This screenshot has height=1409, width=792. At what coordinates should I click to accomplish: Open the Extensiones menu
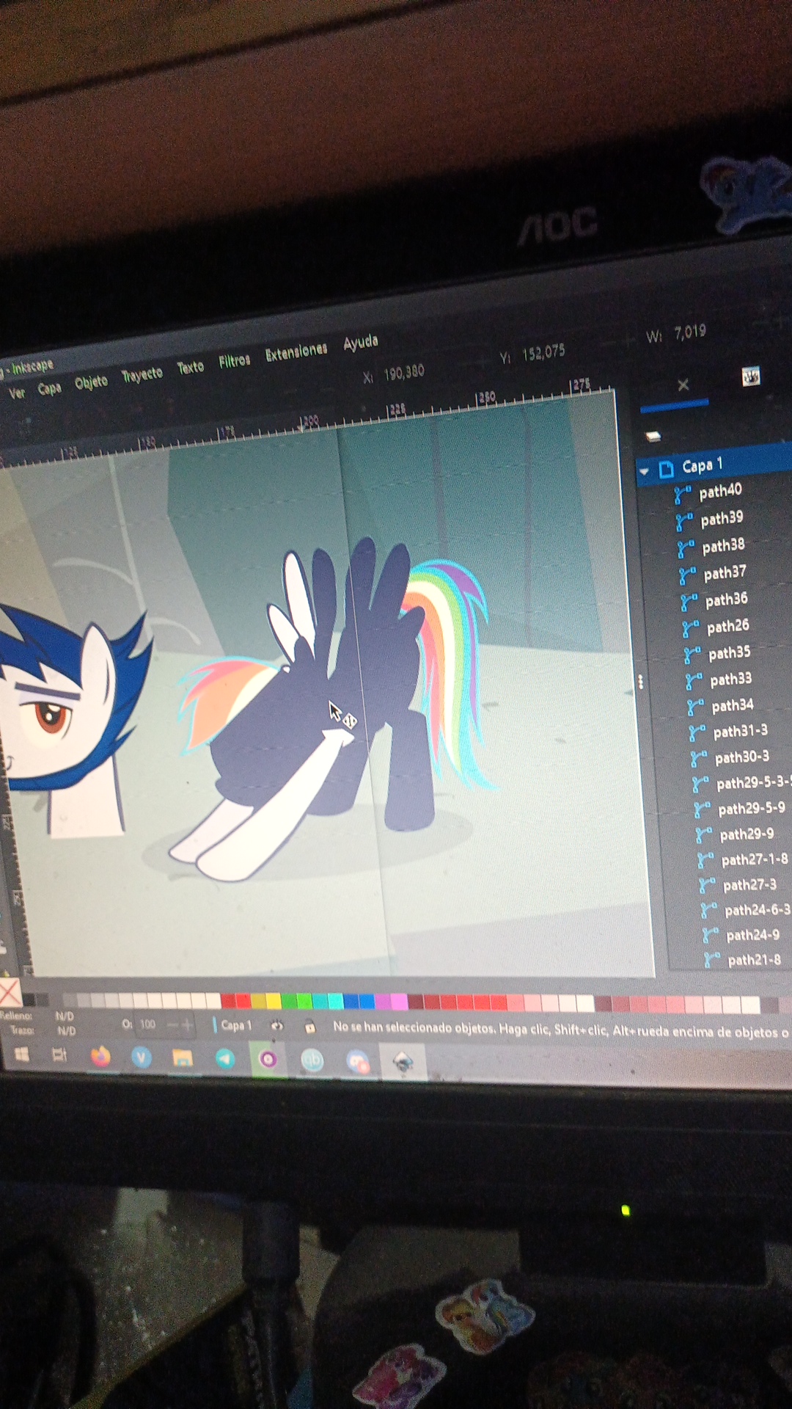tap(296, 352)
